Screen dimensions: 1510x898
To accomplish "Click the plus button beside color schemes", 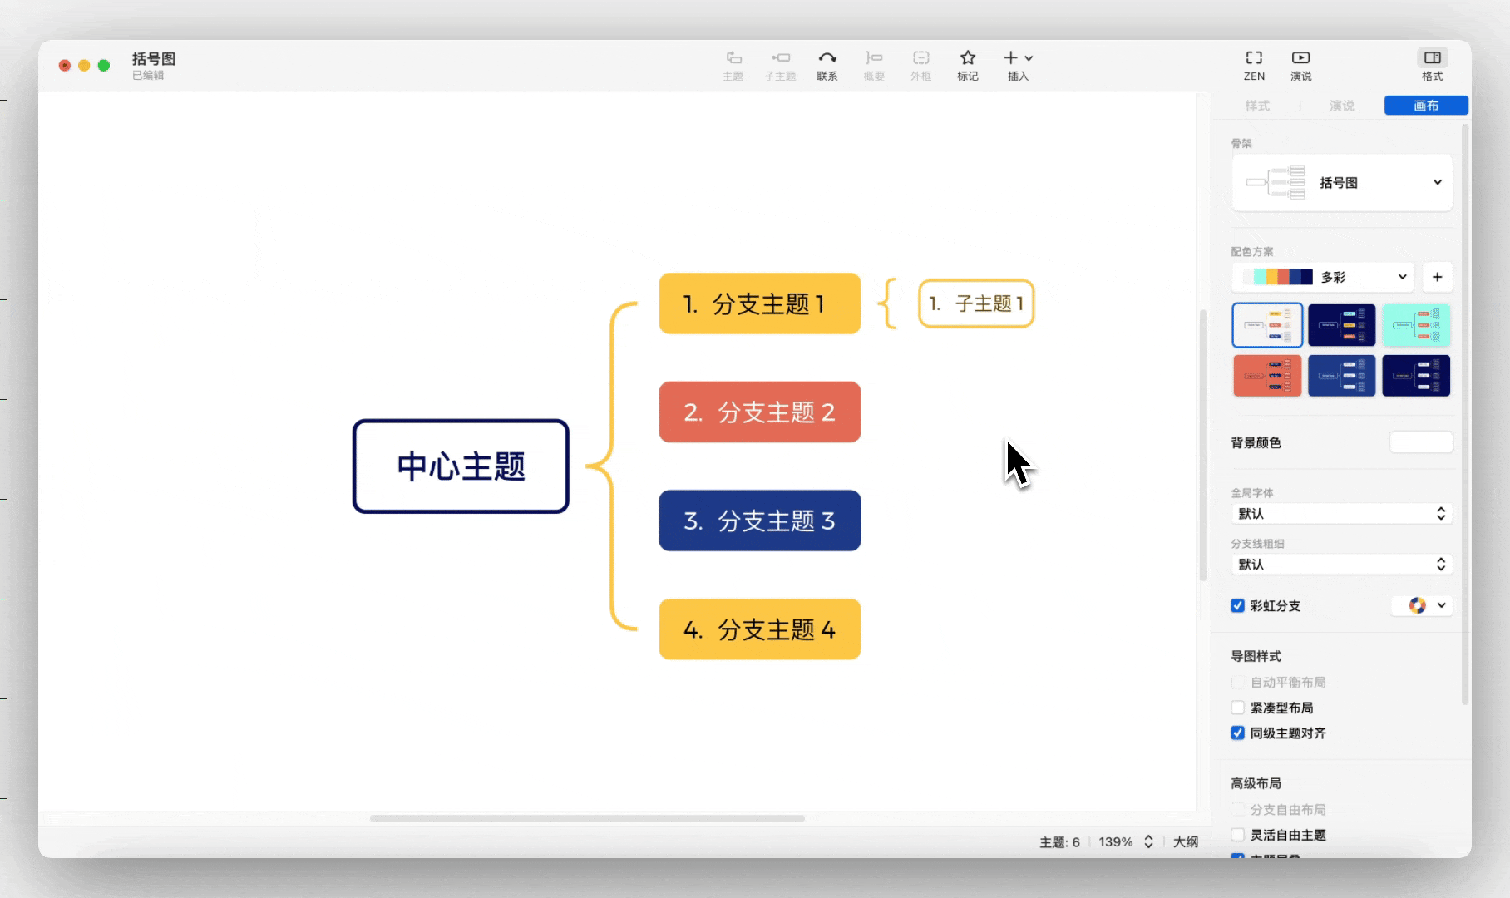I will click(1437, 277).
